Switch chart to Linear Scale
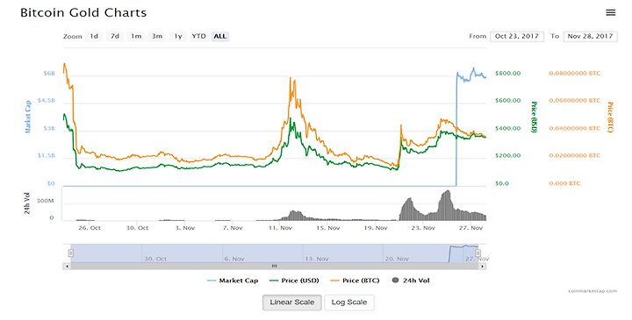The image size is (632, 320). pyautogui.click(x=292, y=302)
